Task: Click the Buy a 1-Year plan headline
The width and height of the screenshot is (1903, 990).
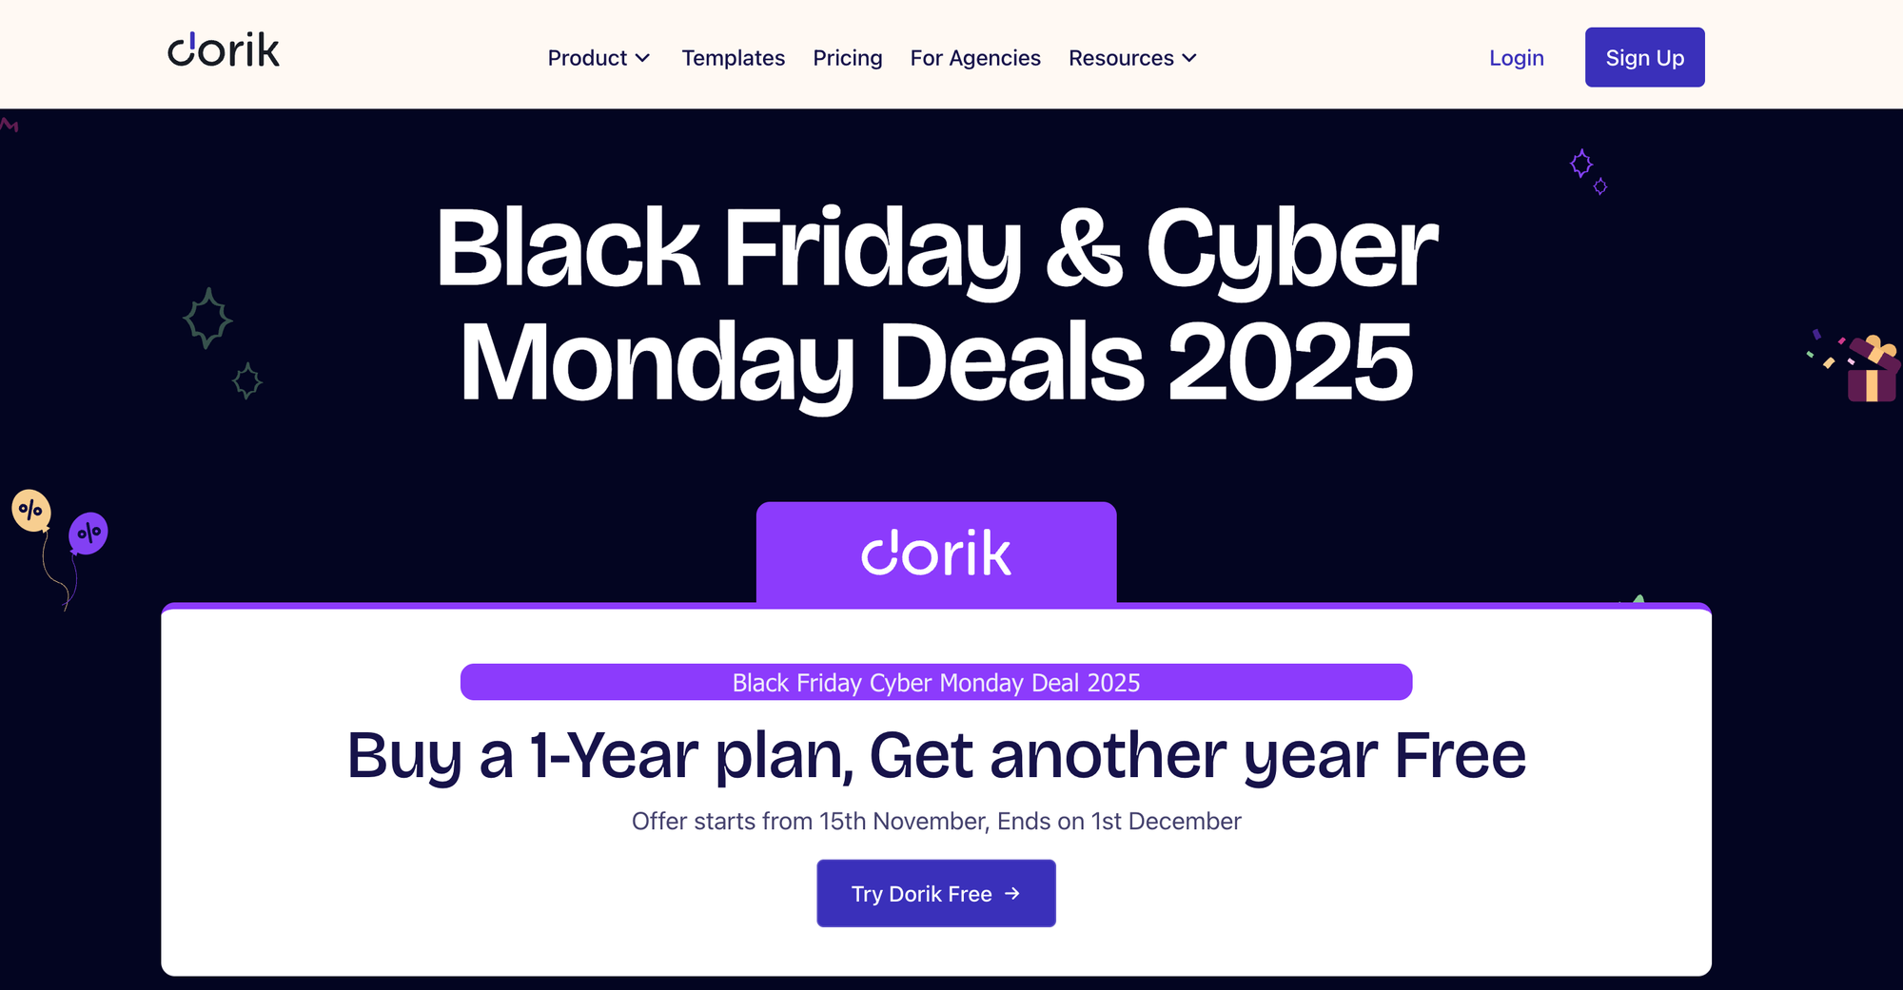Action: tap(935, 754)
